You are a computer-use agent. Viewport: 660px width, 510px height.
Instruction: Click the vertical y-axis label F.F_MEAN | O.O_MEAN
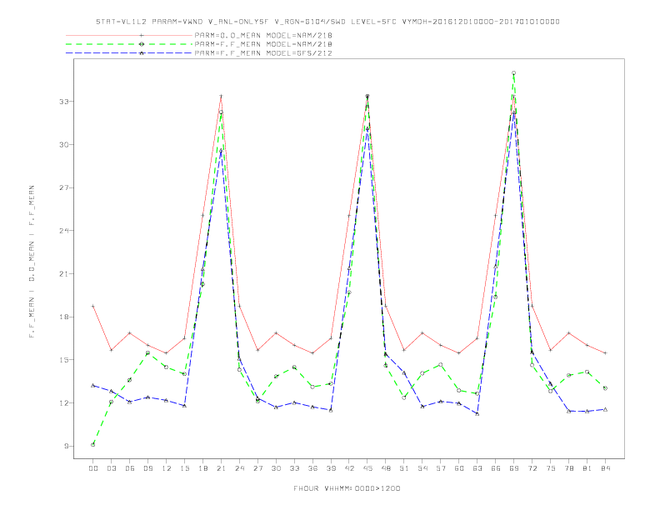[32, 262]
